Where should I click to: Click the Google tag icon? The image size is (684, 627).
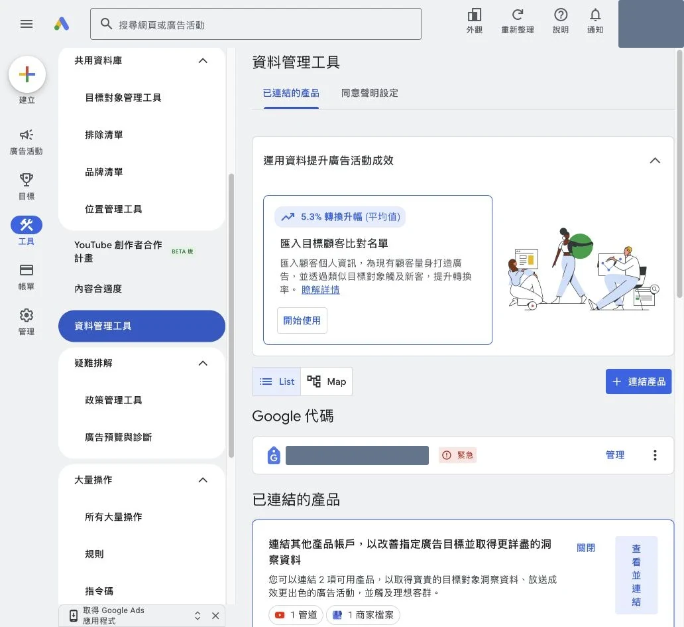[274, 455]
